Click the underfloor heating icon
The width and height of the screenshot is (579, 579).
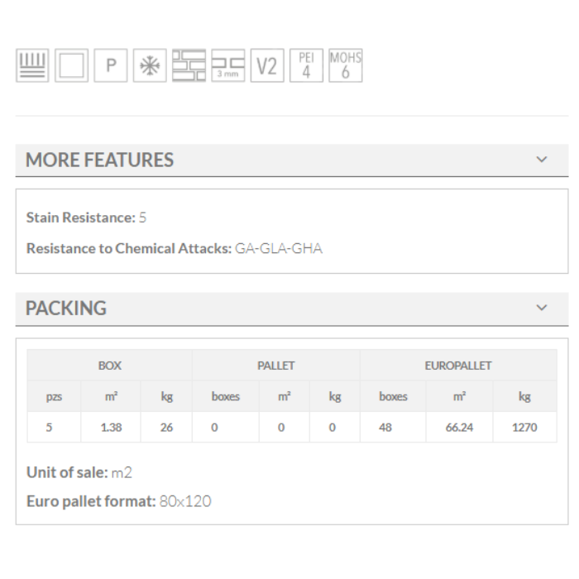32,66
